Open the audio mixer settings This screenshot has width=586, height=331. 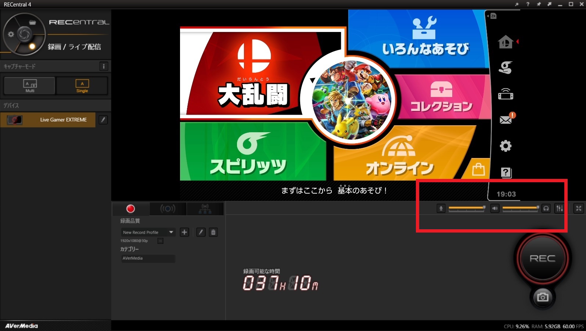point(560,209)
